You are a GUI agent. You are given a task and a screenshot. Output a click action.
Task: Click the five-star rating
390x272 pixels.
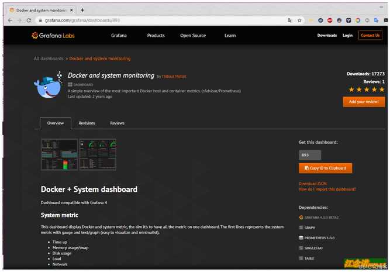point(367,89)
